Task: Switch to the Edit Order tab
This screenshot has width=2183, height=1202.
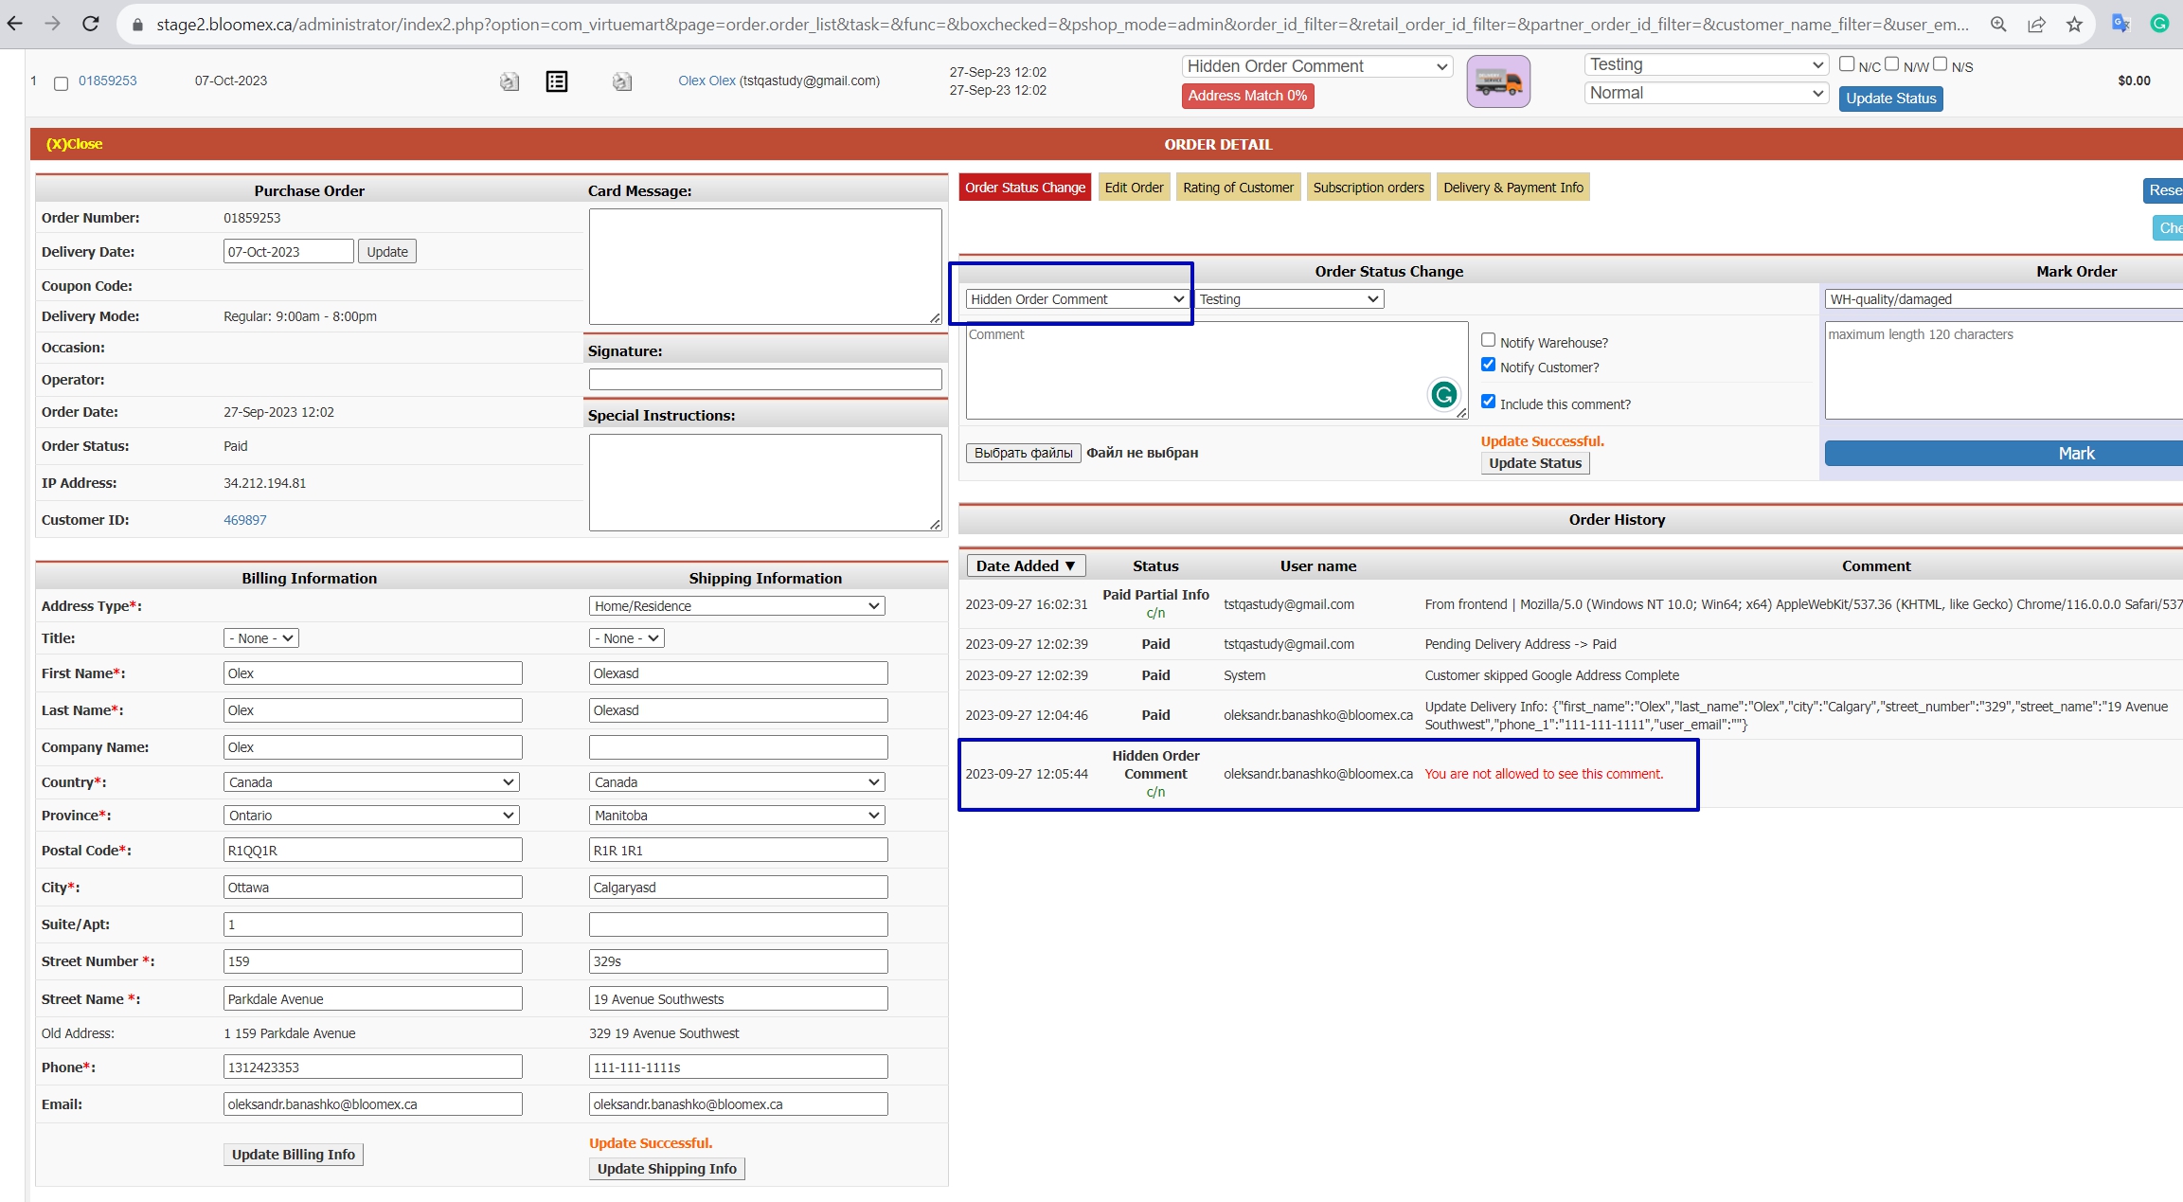Action: pos(1134,188)
